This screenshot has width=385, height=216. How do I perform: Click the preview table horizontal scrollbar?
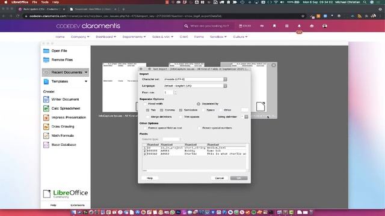(194, 170)
